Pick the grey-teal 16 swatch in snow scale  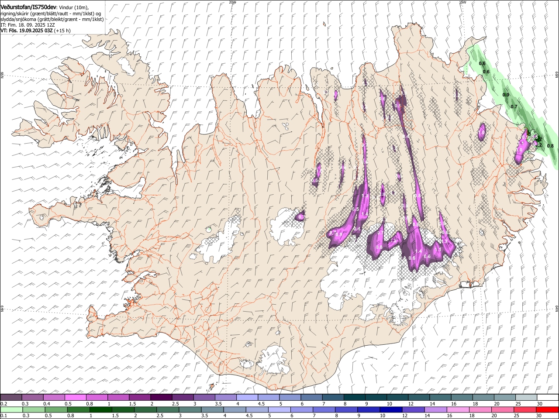pyautogui.click(x=462, y=397)
